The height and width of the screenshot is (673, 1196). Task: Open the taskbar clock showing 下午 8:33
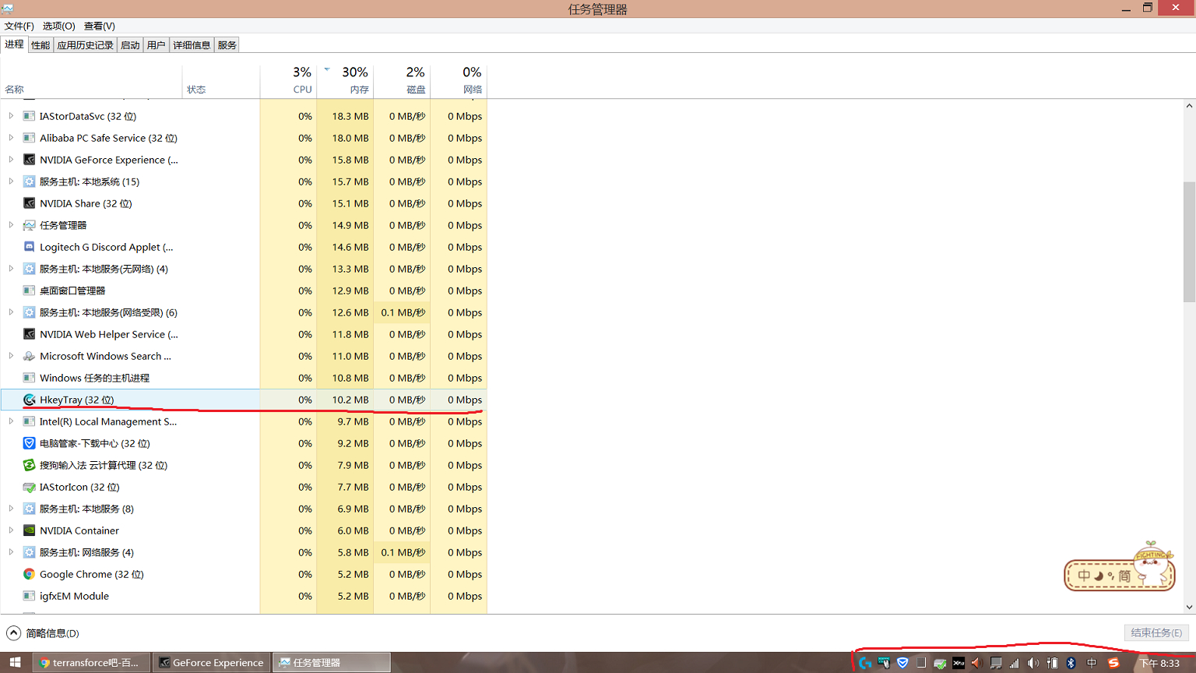(1160, 663)
